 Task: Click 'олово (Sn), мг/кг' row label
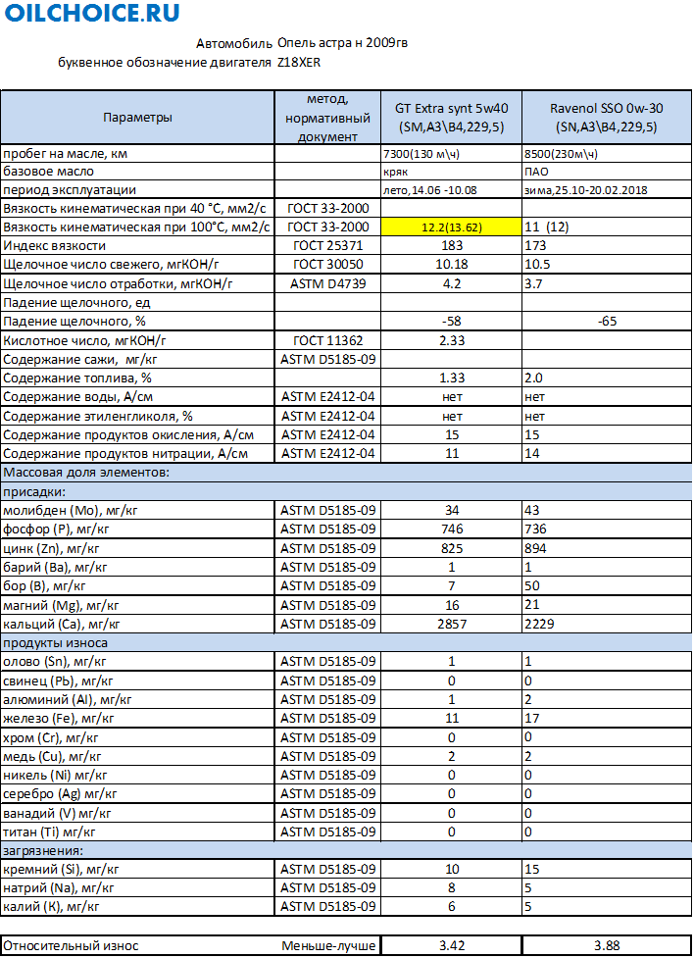click(x=54, y=661)
